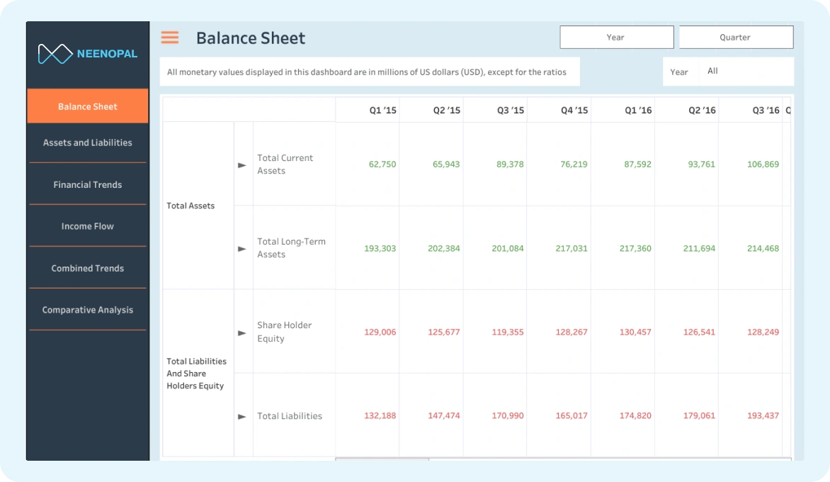Select the value 130,457
This screenshot has width=830, height=482.
point(635,332)
